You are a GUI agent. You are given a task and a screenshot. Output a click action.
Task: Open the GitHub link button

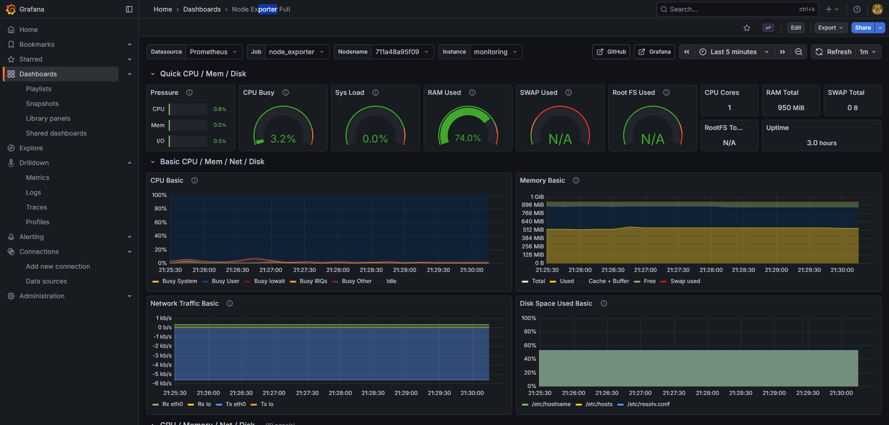pos(611,51)
